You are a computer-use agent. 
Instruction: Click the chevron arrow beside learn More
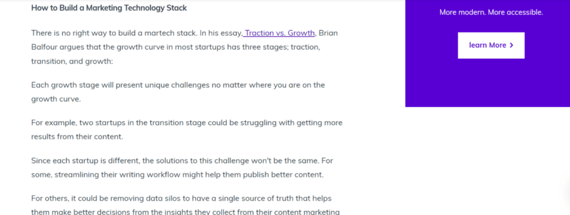coord(512,46)
